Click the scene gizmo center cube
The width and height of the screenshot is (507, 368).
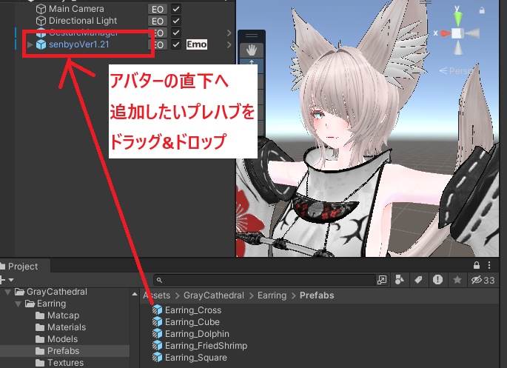point(457,33)
